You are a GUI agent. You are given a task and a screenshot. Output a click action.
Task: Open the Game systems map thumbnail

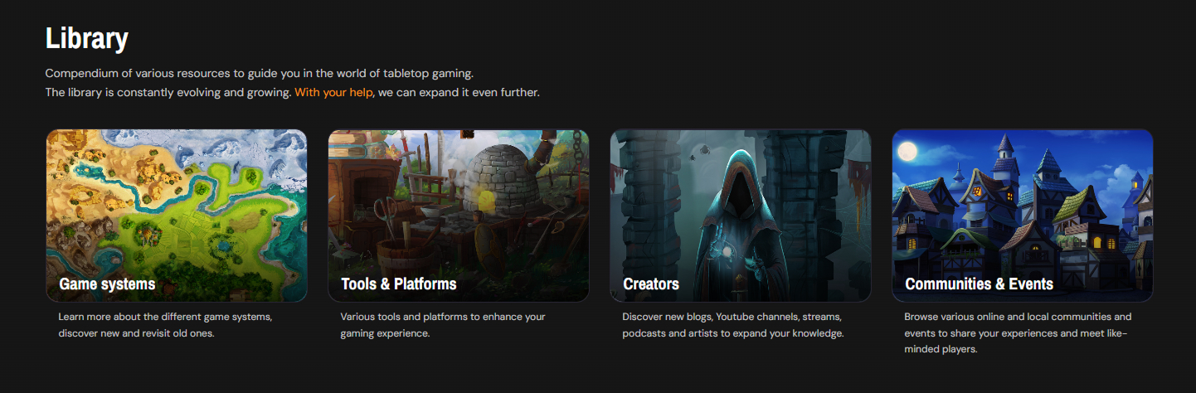tap(177, 216)
